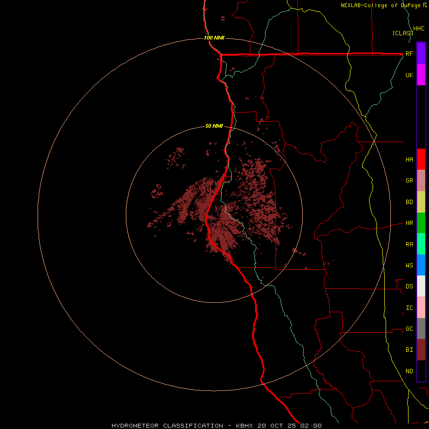
Task: Click the KBHX station identifier
Action: coord(245,426)
